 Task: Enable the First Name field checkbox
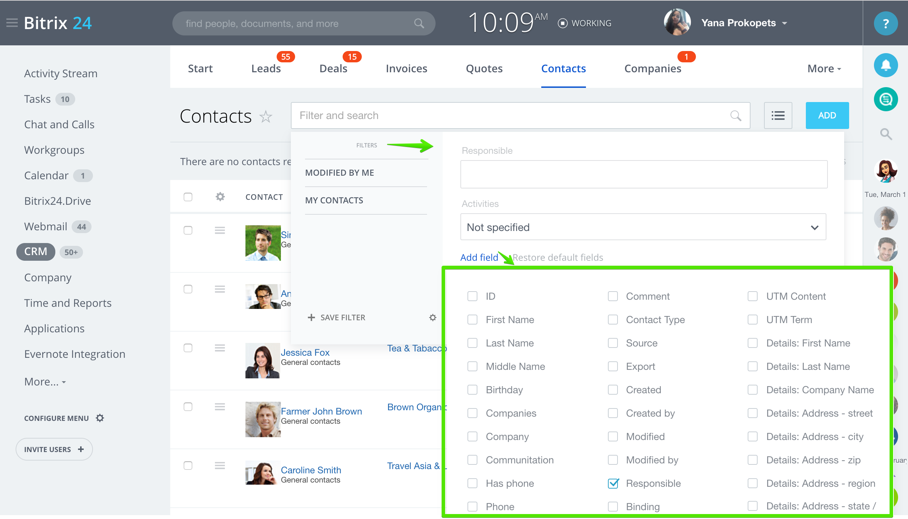(473, 319)
